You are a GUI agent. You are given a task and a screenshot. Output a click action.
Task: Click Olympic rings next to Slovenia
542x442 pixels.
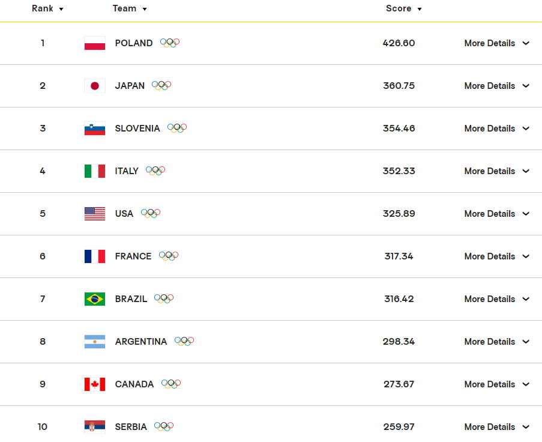tap(177, 129)
